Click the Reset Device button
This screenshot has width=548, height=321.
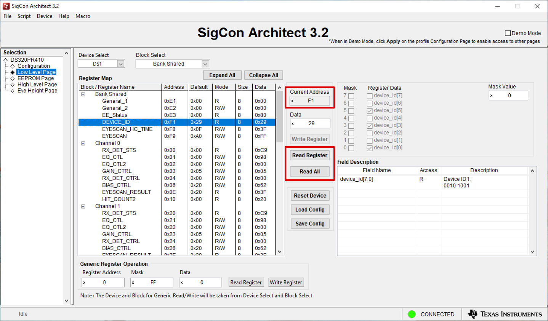(x=310, y=196)
